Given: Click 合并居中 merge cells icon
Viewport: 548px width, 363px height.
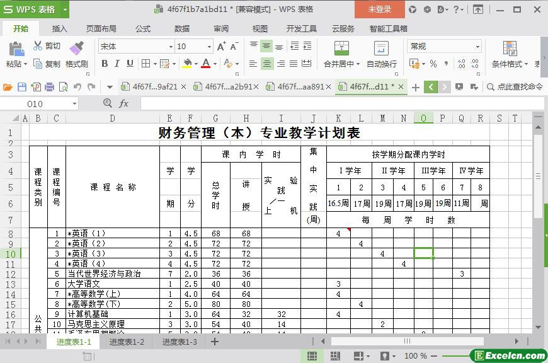Looking at the screenshot, I should click(x=341, y=49).
